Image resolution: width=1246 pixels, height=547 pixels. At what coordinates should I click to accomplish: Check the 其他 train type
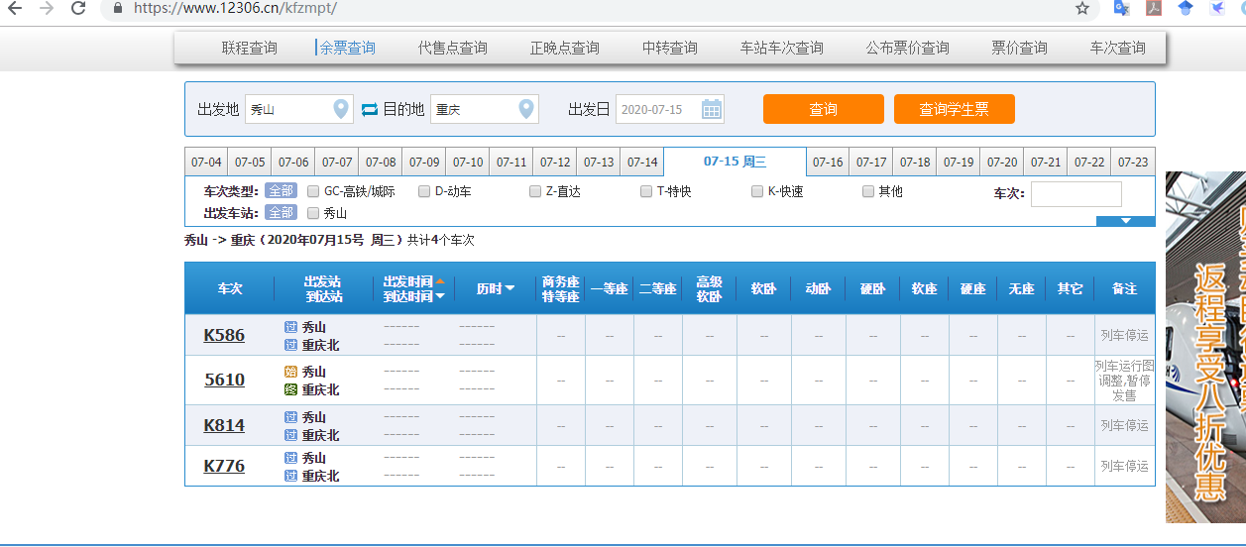tap(868, 191)
